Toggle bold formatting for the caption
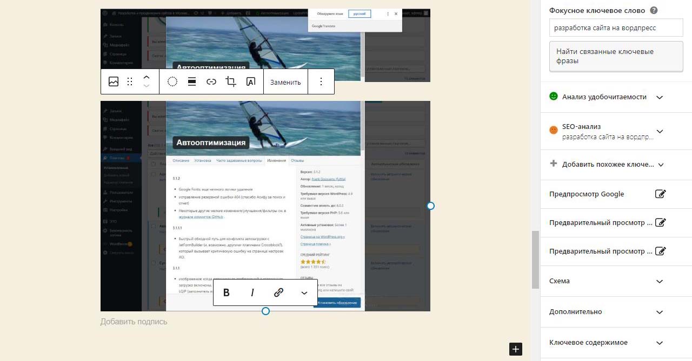692x361 pixels. click(227, 292)
